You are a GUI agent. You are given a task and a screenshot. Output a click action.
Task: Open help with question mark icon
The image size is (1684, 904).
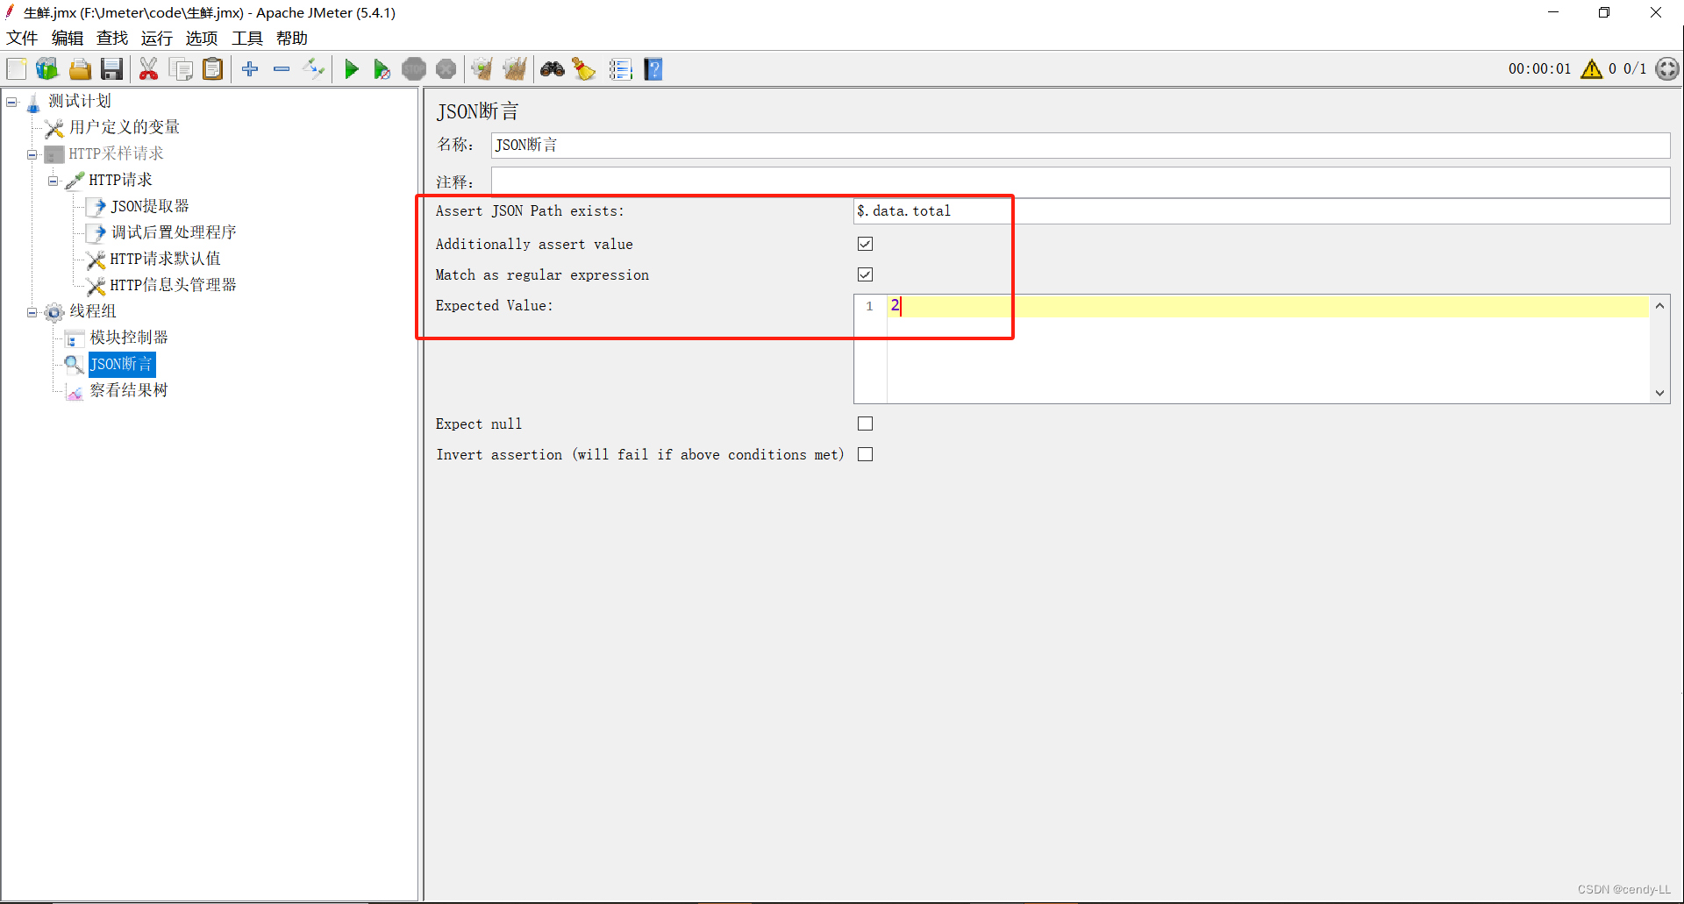[653, 69]
